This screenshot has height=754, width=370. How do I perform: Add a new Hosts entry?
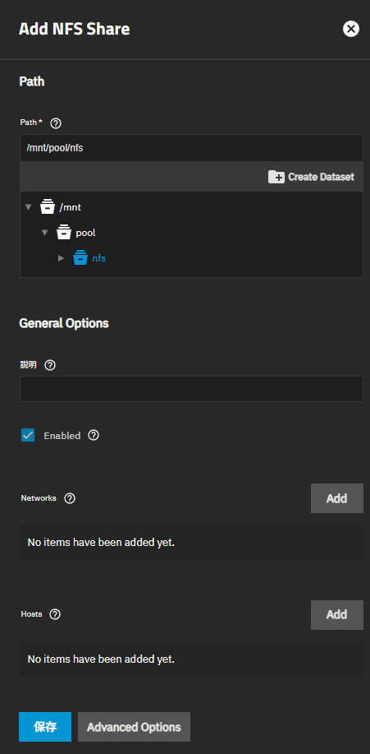tap(337, 614)
